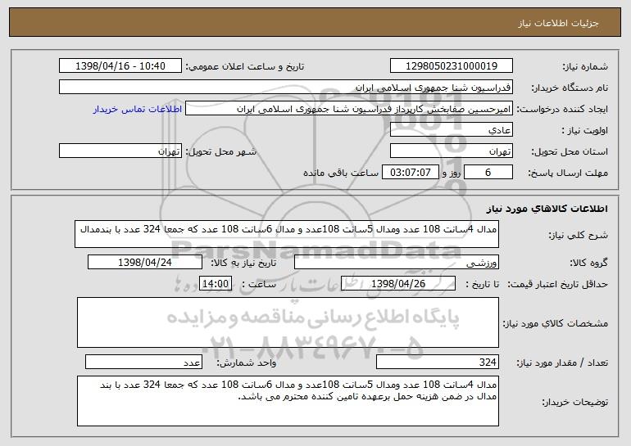631x446 pixels.
Task: Click the label گروه کالا
Action: coord(588,264)
